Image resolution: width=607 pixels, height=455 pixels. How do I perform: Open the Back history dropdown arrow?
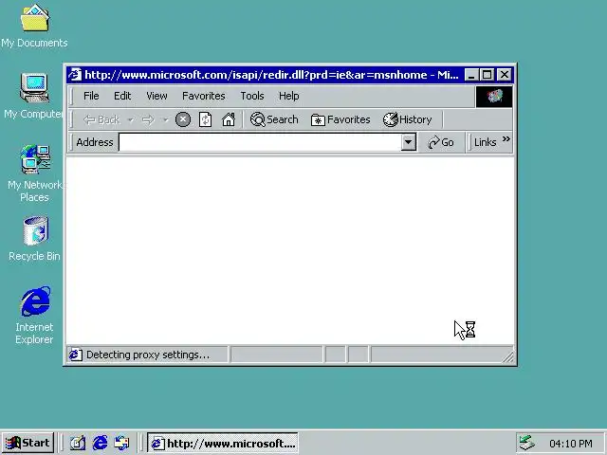pyautogui.click(x=131, y=120)
